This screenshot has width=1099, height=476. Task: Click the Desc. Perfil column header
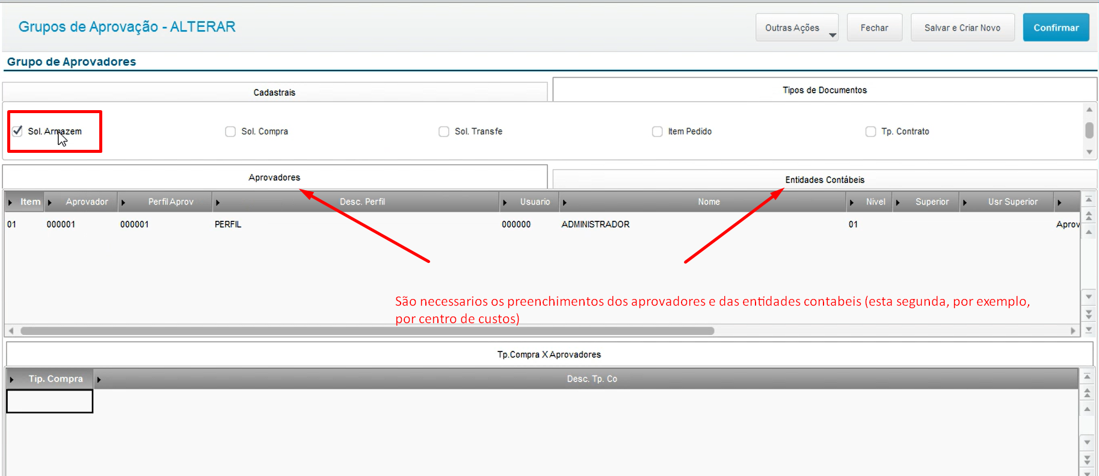(x=356, y=202)
